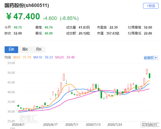This screenshot has width=161, height=129.
Task: Select the 最高 value 49.76
Action: coord(49,27)
